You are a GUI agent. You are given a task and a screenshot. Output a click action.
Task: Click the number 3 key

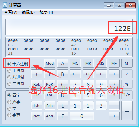click(x=101, y=106)
